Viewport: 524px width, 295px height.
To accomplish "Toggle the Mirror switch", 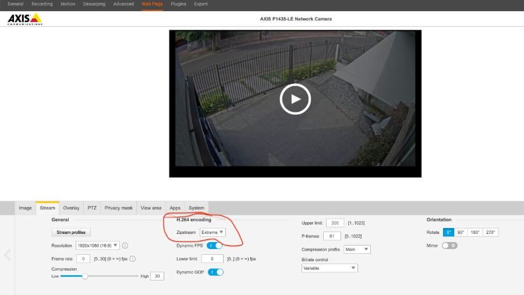I will pos(449,246).
